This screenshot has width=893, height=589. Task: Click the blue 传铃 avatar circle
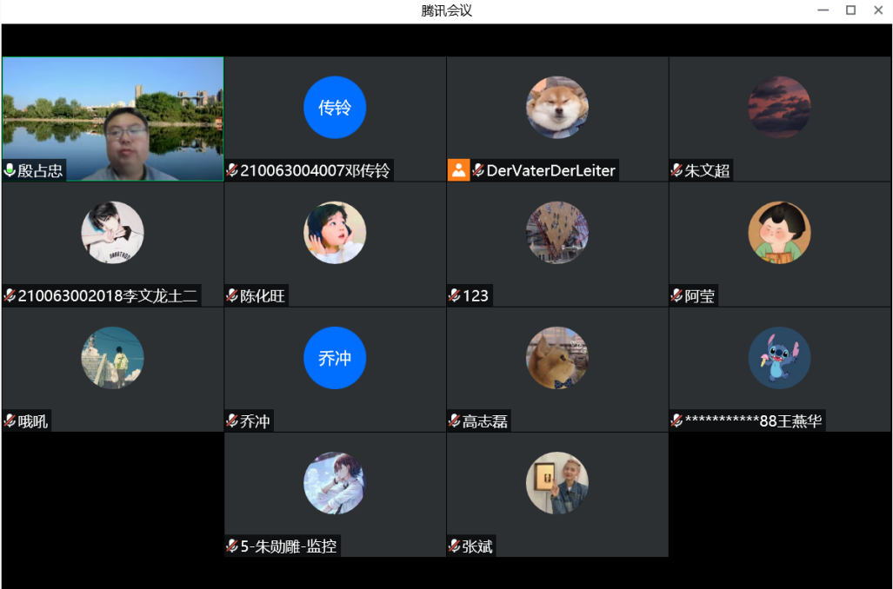click(x=335, y=108)
